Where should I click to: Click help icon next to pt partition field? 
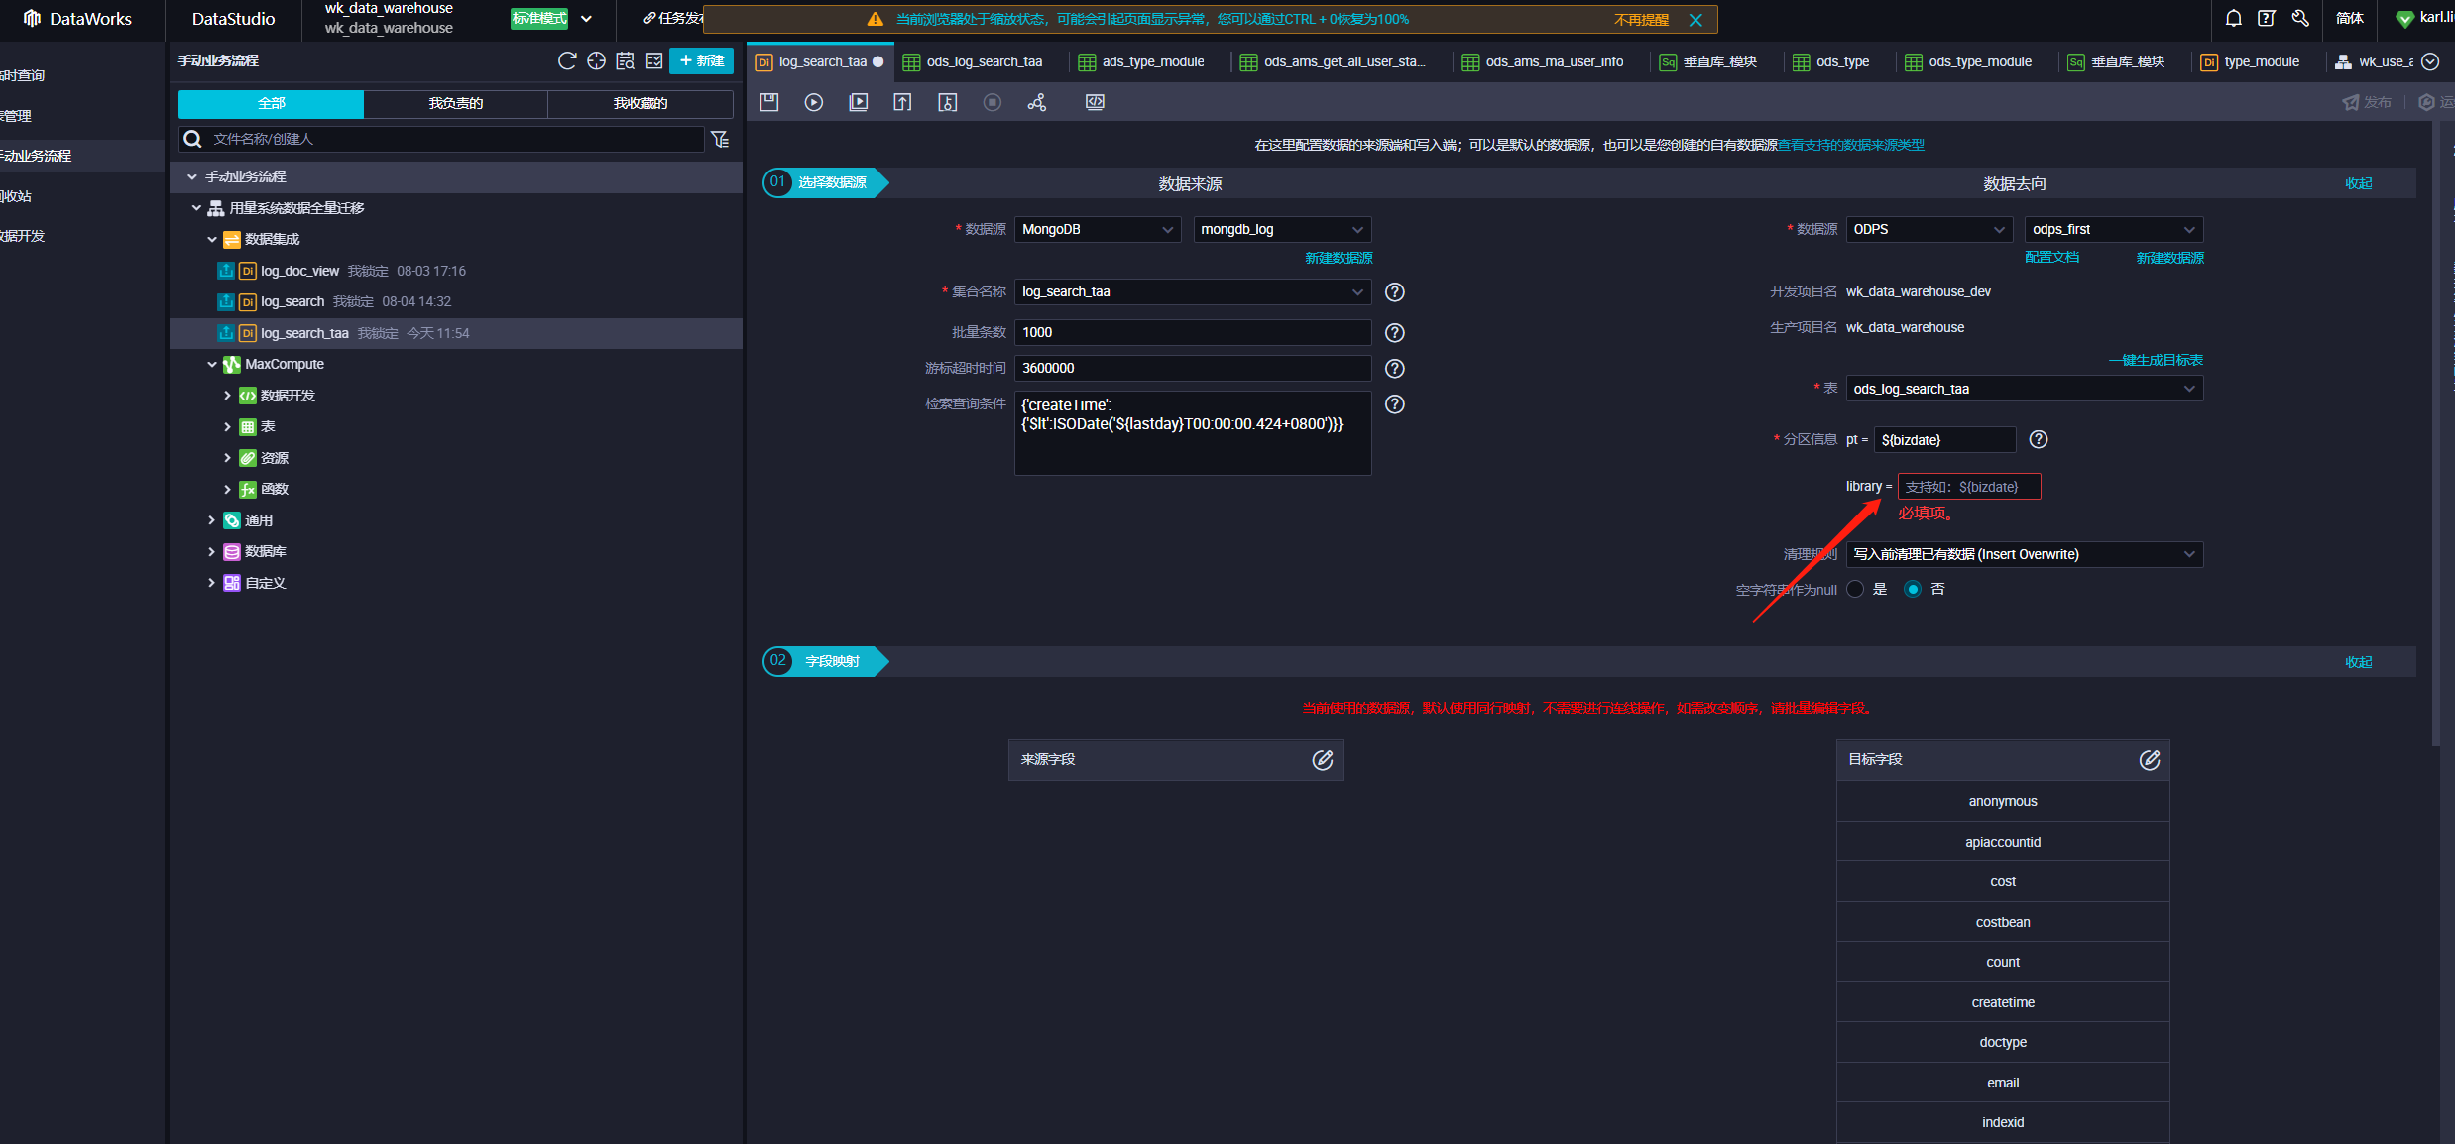coord(2039,439)
